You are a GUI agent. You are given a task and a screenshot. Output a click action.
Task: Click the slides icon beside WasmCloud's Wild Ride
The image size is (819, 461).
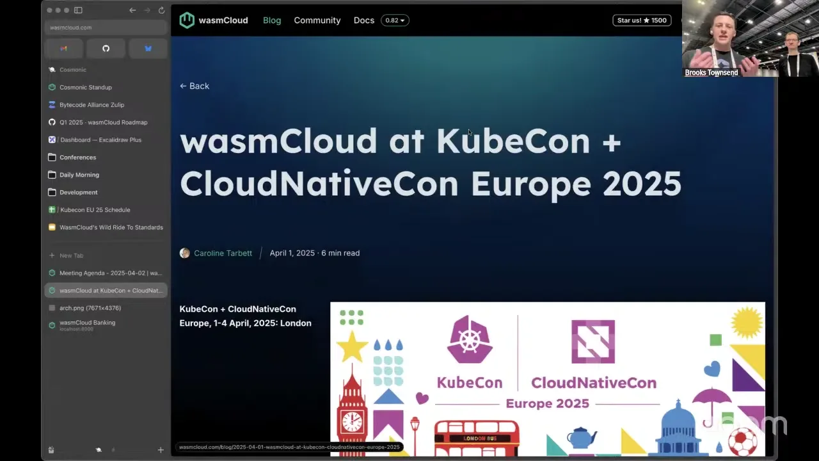(52, 227)
